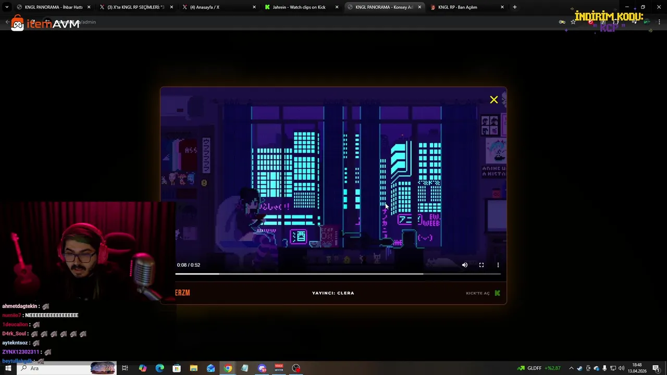Close the Anasayfa / X tab
Screen dimensions: 667x375
(254, 7)
